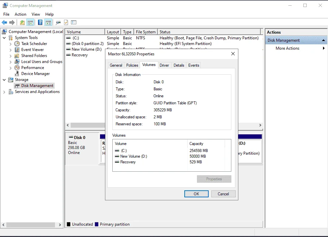This screenshot has height=237, width=328.
Task: Select the Event Viewer icon
Action: (x=17, y=50)
